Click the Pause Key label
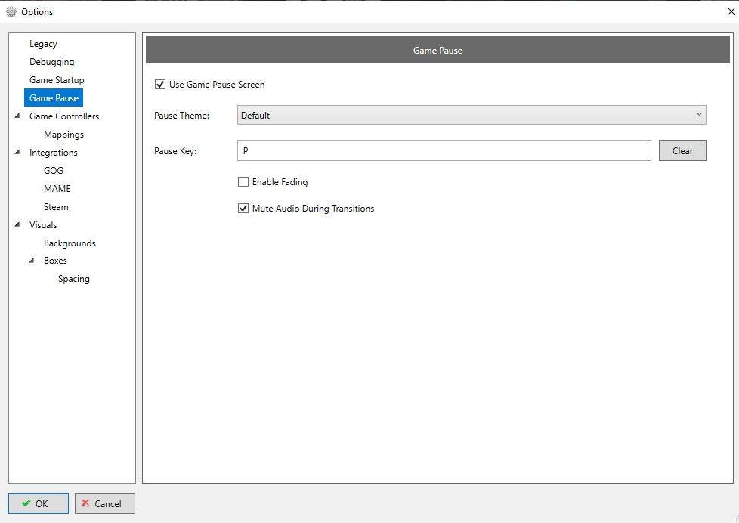 [x=175, y=151]
